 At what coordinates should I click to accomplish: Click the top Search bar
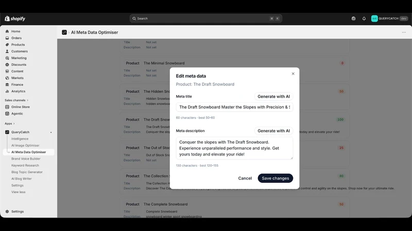tap(205, 18)
